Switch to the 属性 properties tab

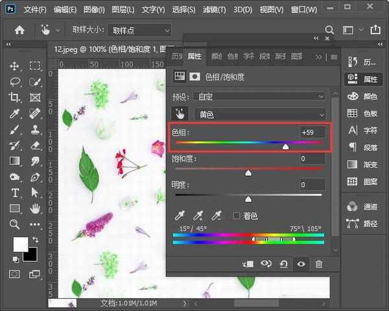[x=194, y=56]
